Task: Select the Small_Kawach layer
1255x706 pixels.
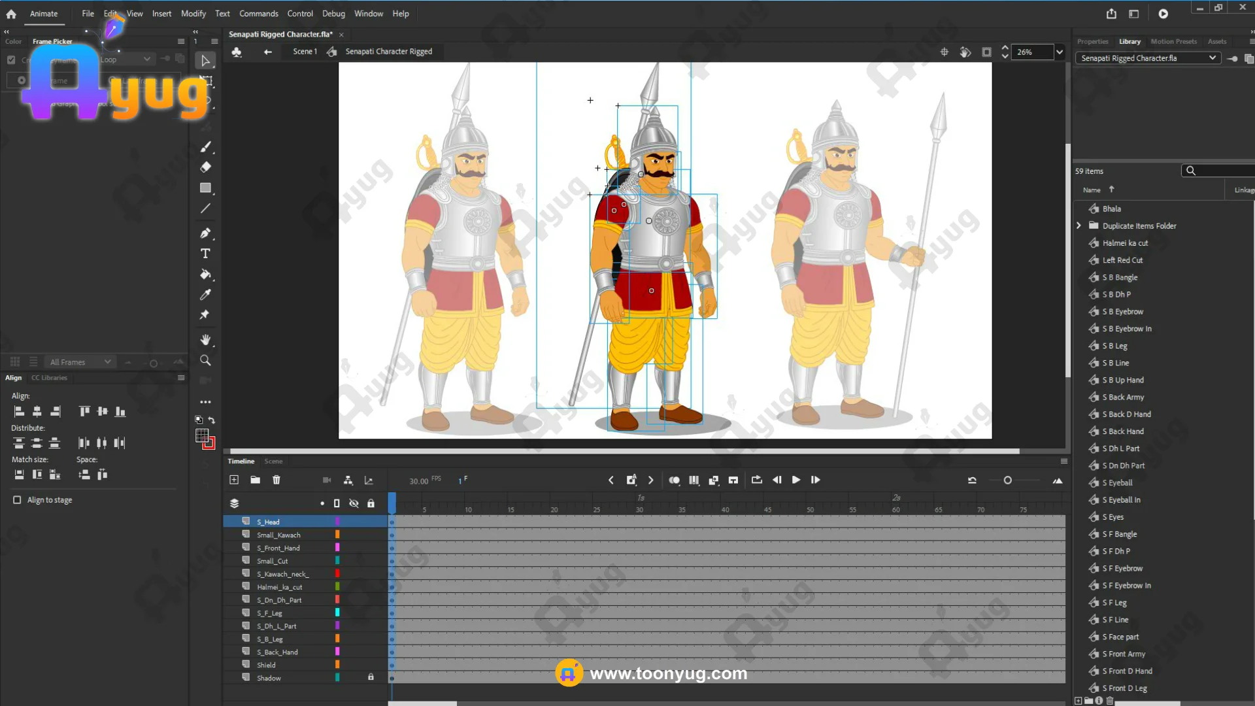Action: point(278,535)
